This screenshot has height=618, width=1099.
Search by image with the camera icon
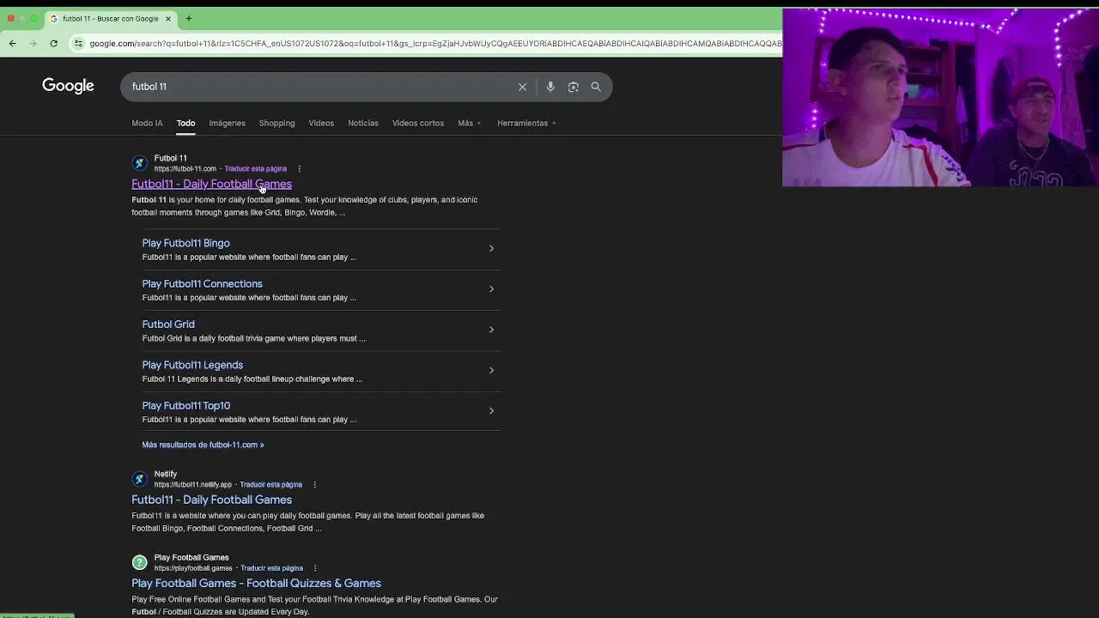(x=574, y=87)
